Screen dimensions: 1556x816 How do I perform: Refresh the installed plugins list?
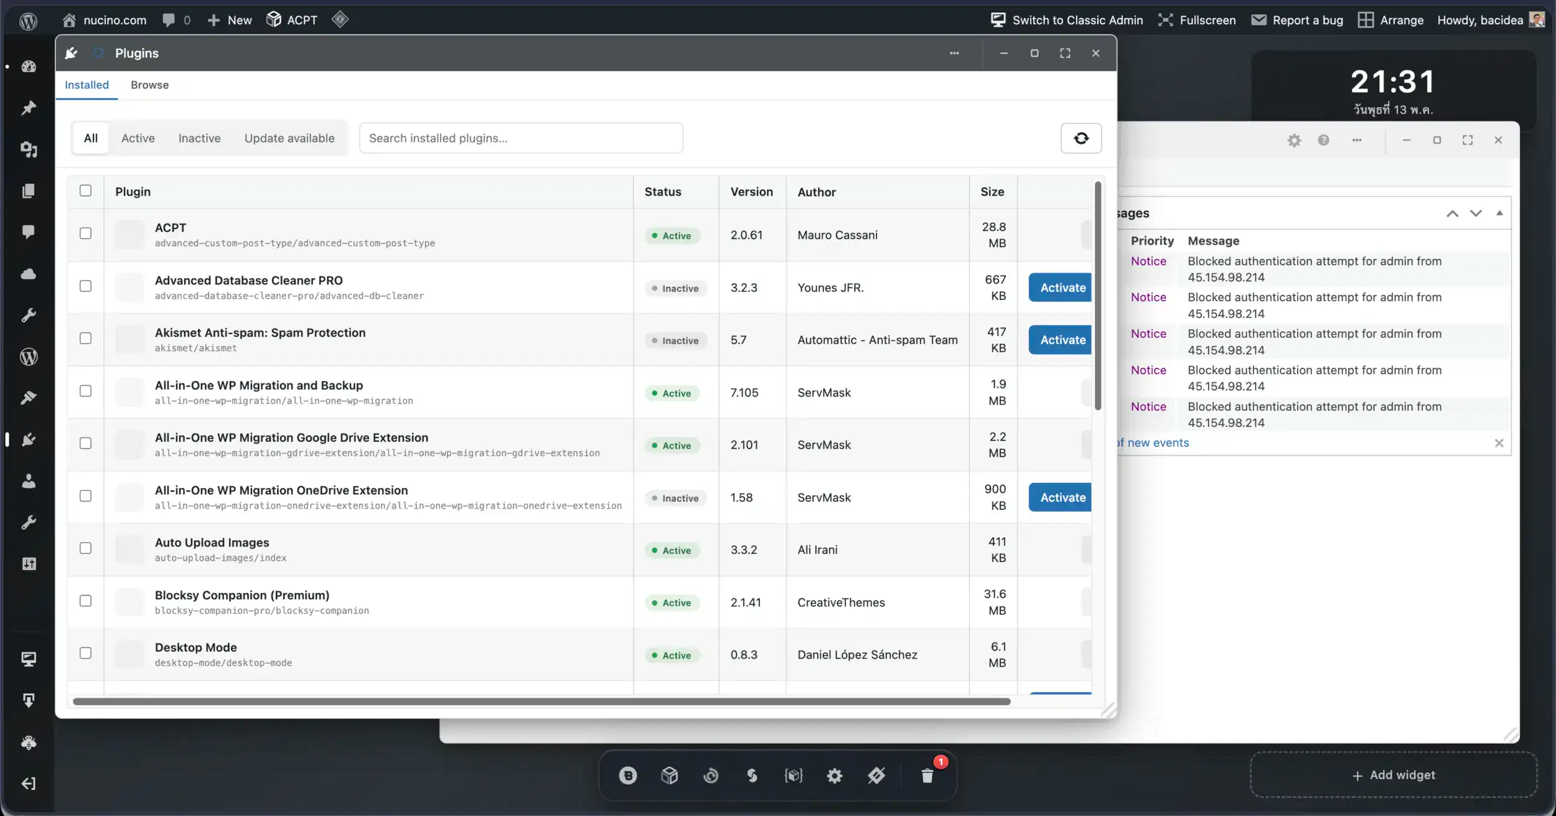[x=1081, y=138]
